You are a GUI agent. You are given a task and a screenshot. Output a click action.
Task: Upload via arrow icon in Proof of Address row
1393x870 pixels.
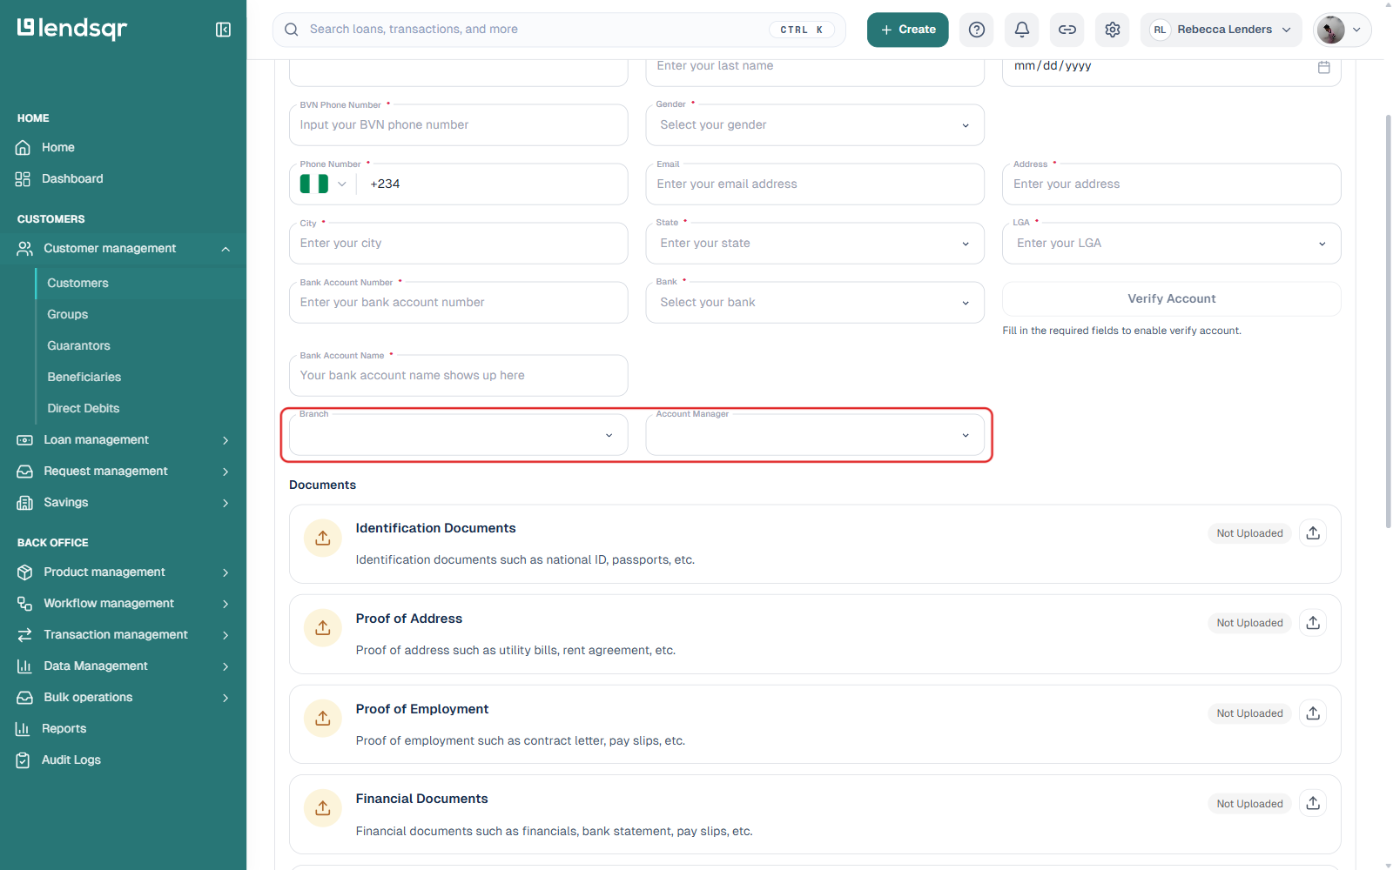coord(1313,622)
